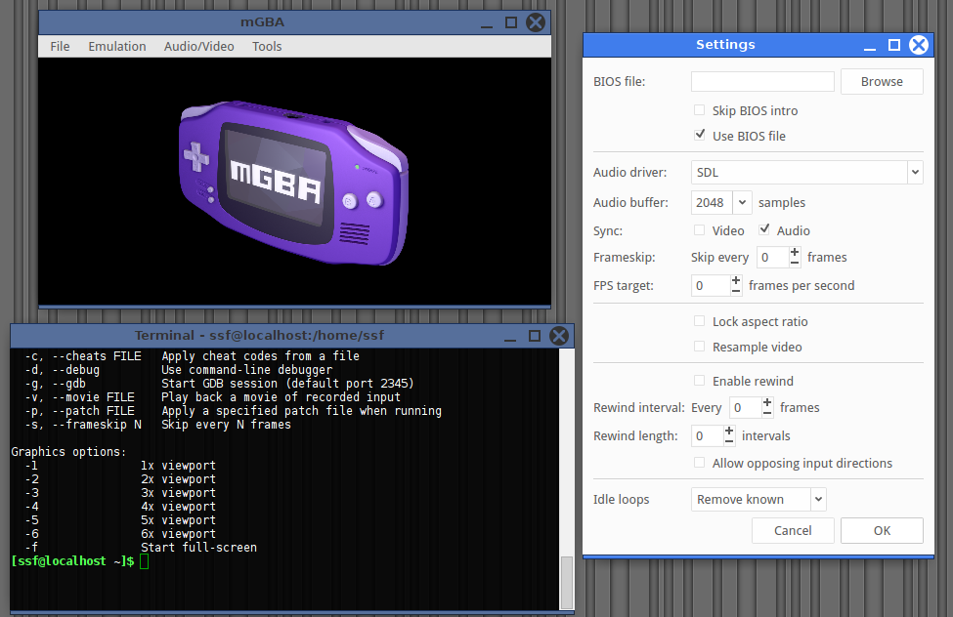Increase Rewind interval with plus stepper
The height and width of the screenshot is (617, 953).
click(x=767, y=402)
